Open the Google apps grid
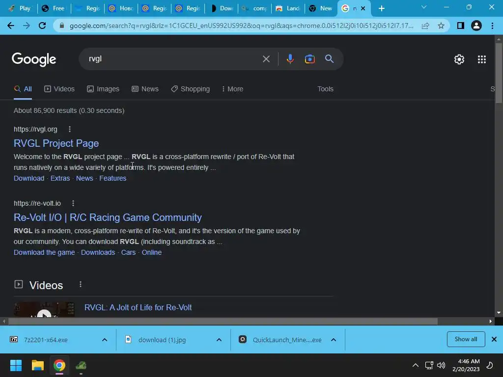 (x=481, y=59)
